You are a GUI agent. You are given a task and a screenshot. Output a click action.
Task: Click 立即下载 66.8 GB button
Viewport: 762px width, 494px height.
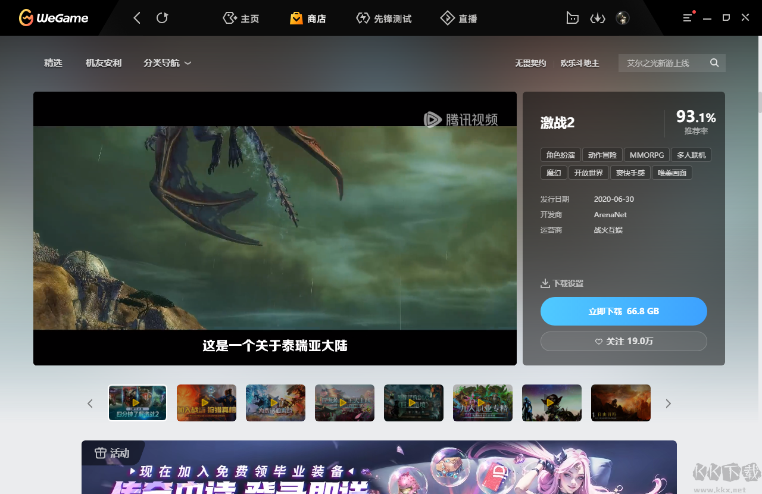pyautogui.click(x=623, y=311)
